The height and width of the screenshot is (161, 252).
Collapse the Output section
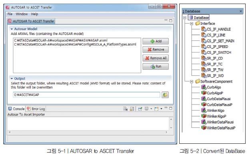click(x=12, y=78)
